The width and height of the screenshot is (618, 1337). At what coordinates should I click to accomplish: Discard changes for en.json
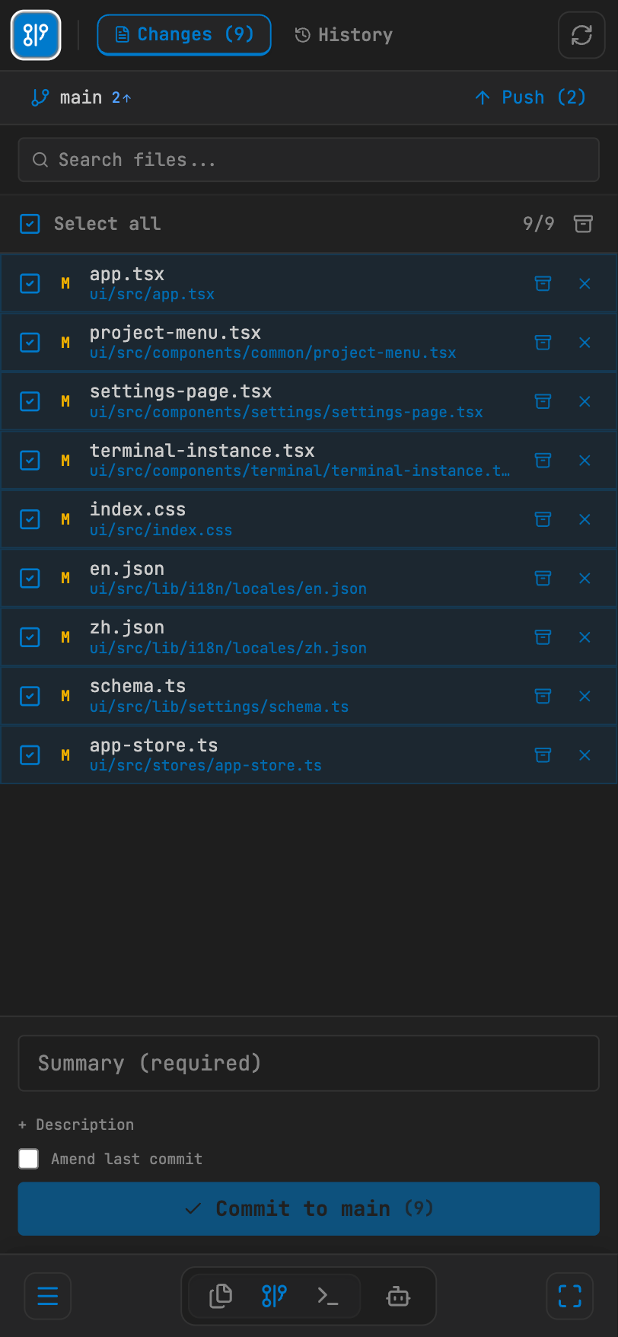[x=585, y=579]
